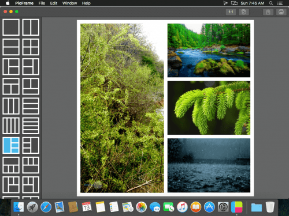The width and height of the screenshot is (289, 216).
Task: Set the 1:1 aspect ratio button
Action: (231, 12)
